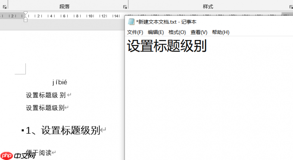Click first-line indent marker on Word ruler
Image resolution: width=293 pixels, height=160 pixels.
25,13
